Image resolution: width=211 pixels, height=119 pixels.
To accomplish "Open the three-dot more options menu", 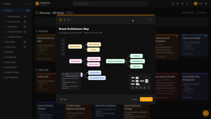I will coord(147,20).
